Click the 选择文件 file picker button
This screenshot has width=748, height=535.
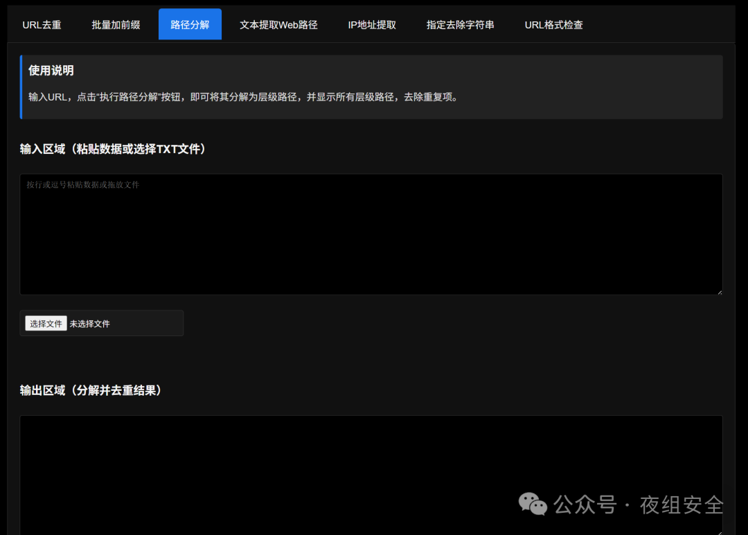(x=45, y=323)
